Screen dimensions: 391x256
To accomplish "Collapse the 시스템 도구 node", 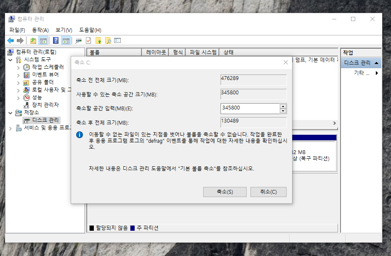I will [11, 60].
